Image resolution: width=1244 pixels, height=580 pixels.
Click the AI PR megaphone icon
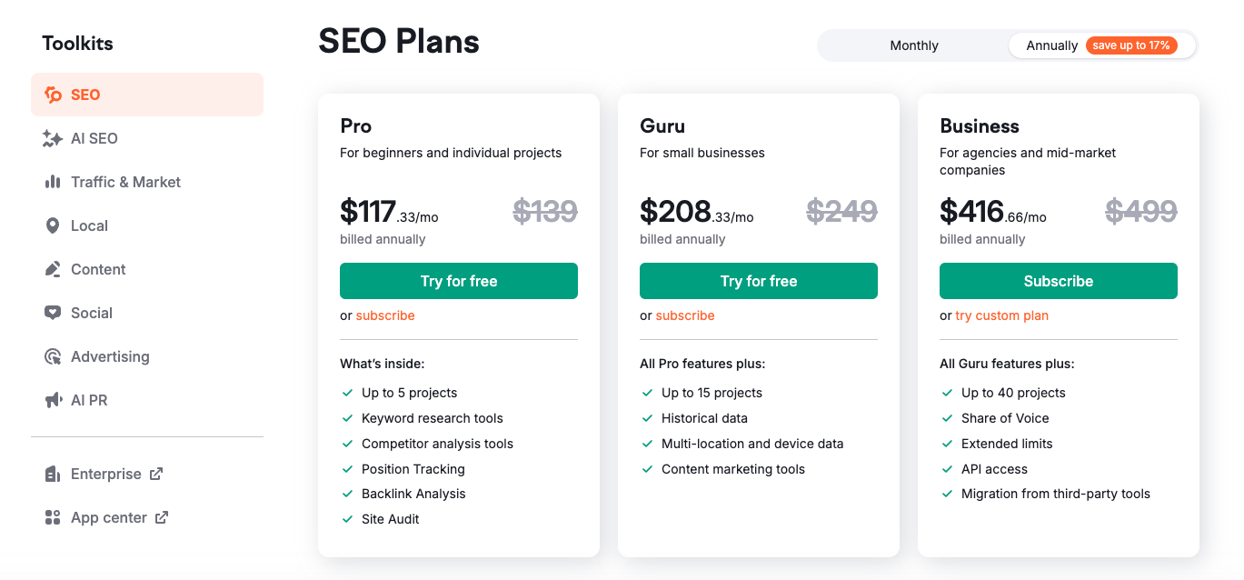tap(53, 400)
